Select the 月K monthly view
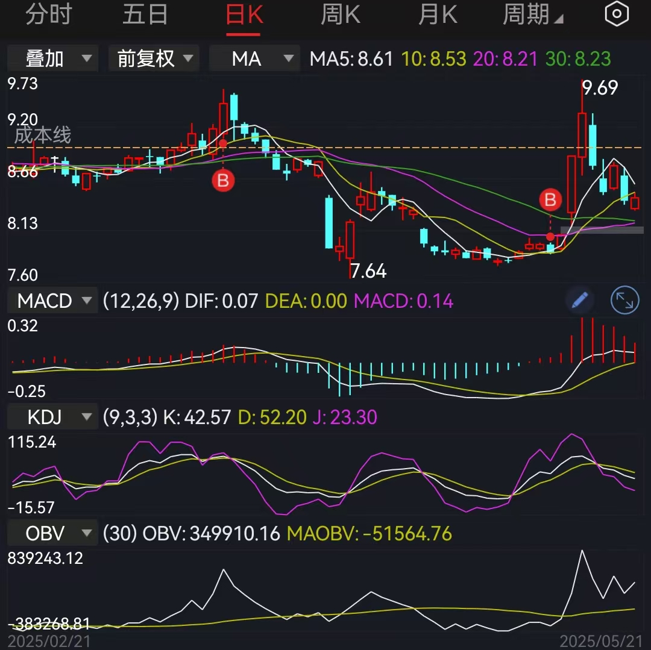Screen dimensions: 651x650 pyautogui.click(x=437, y=15)
